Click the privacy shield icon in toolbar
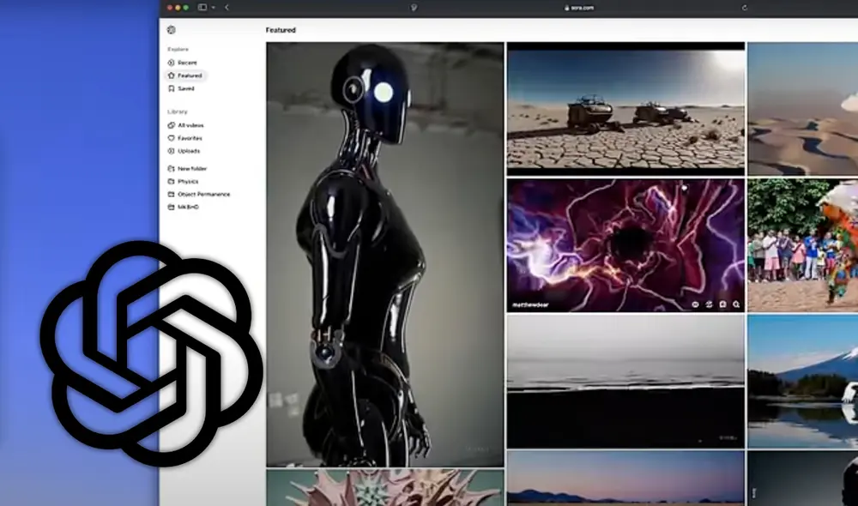The width and height of the screenshot is (858, 506). point(415,7)
